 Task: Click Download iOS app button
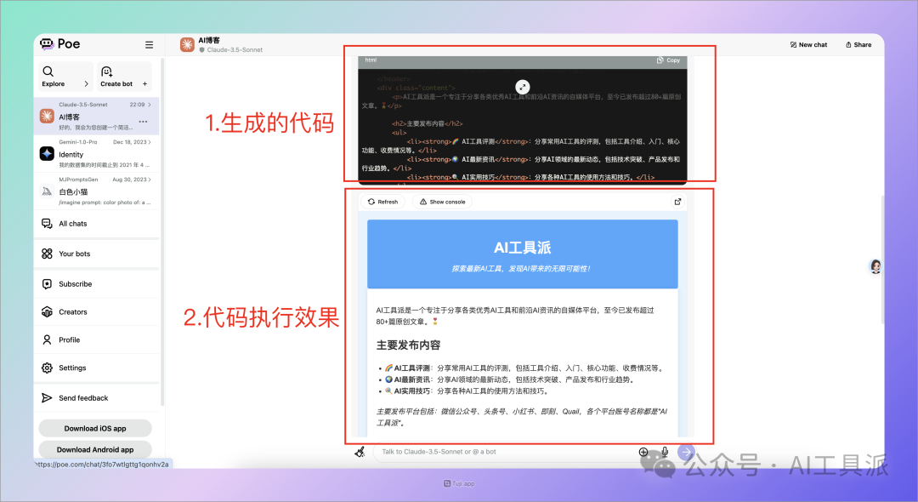95,428
